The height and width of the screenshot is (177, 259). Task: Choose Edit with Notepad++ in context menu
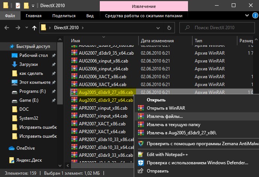167,155
